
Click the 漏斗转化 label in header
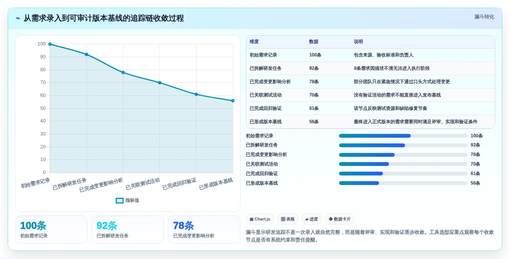(484, 17)
